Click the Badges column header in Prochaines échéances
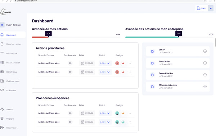The image size is (216, 137). coord(119,105)
